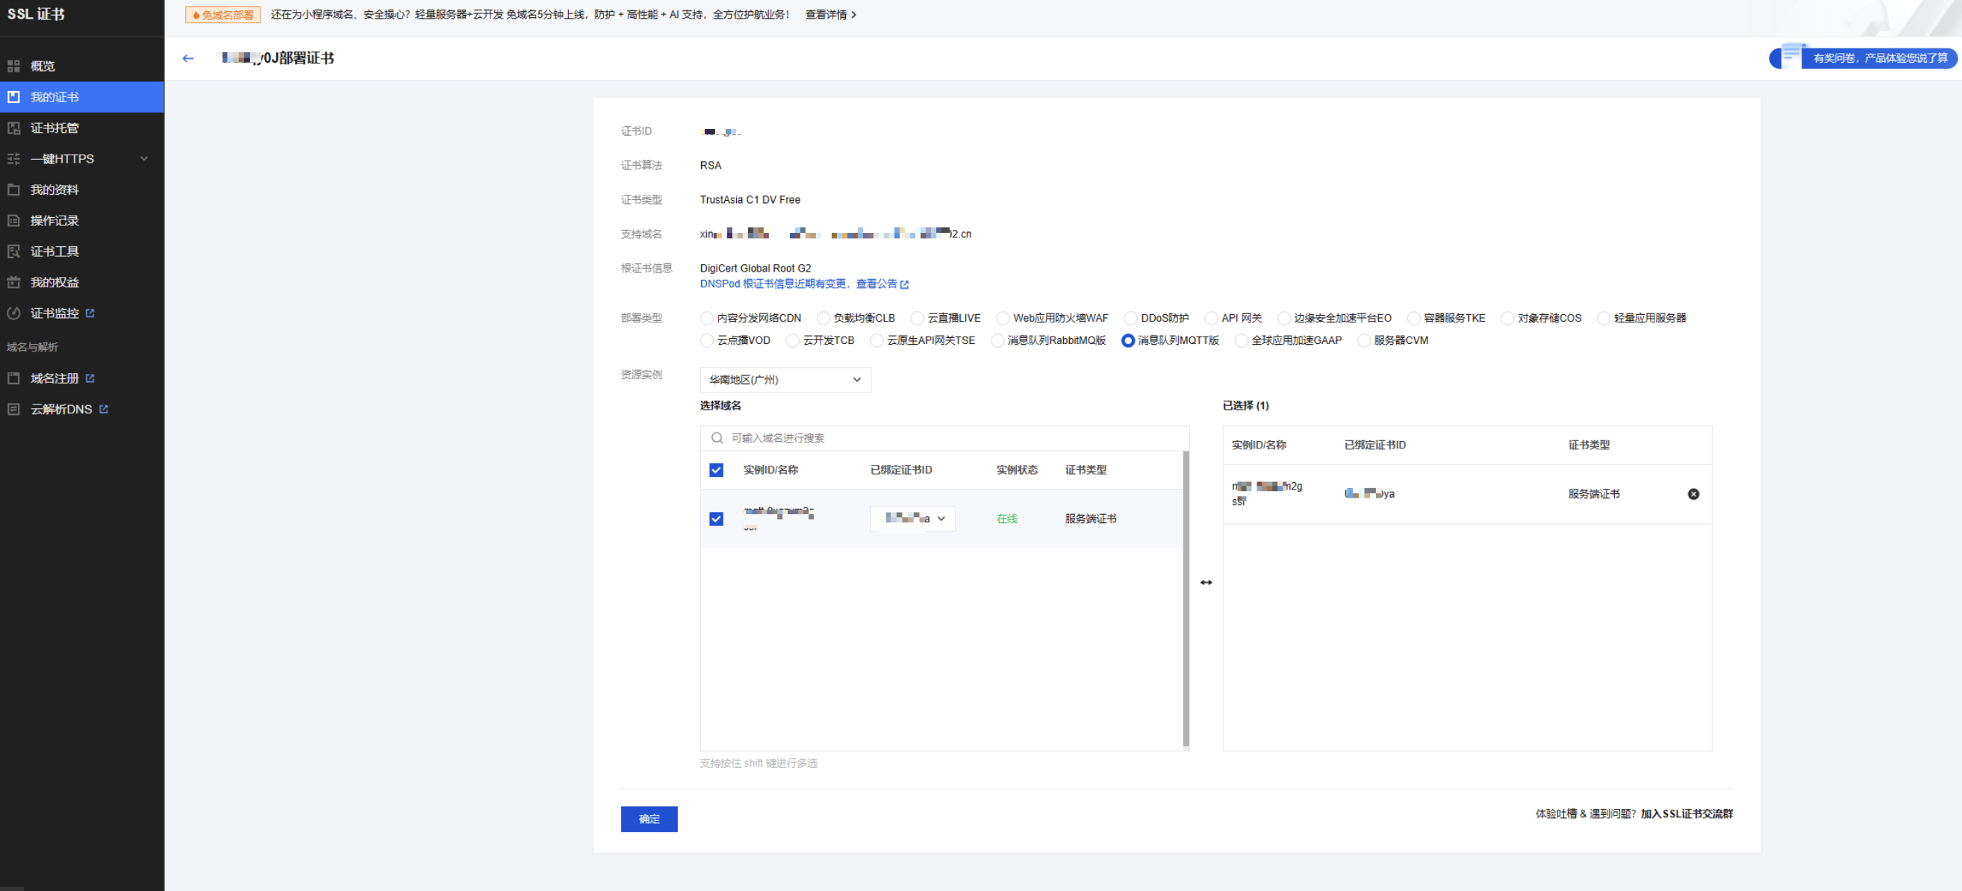Click the 证书工具 sidebar icon
The height and width of the screenshot is (891, 1962).
click(x=13, y=251)
